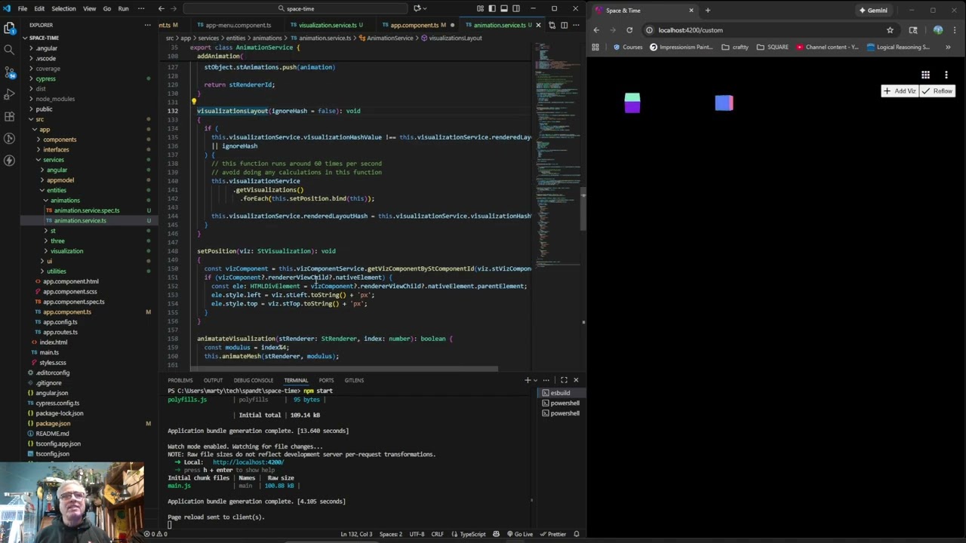Bookmark page with star icon in Chrome

pyautogui.click(x=890, y=30)
